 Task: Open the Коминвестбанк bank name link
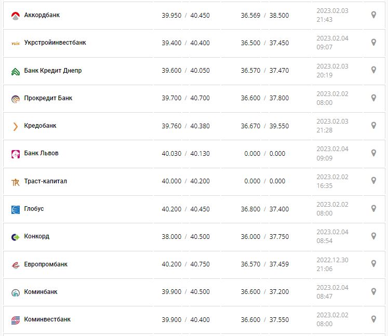click(x=47, y=319)
